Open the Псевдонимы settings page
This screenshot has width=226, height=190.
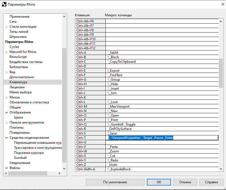pyautogui.click(x=20, y=133)
